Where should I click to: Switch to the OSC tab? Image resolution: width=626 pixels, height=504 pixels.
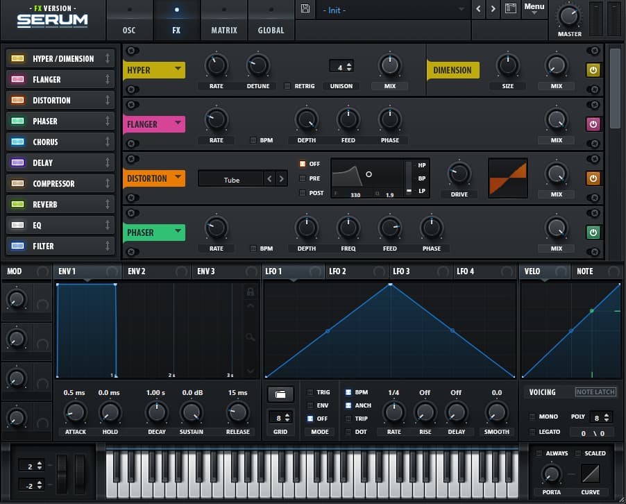click(129, 21)
